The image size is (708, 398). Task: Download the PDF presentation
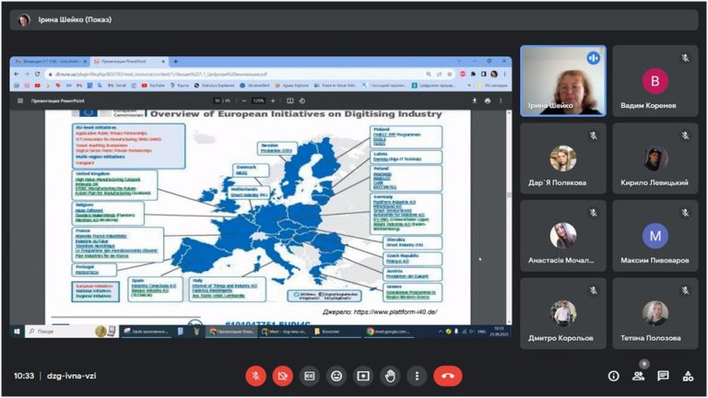click(475, 100)
